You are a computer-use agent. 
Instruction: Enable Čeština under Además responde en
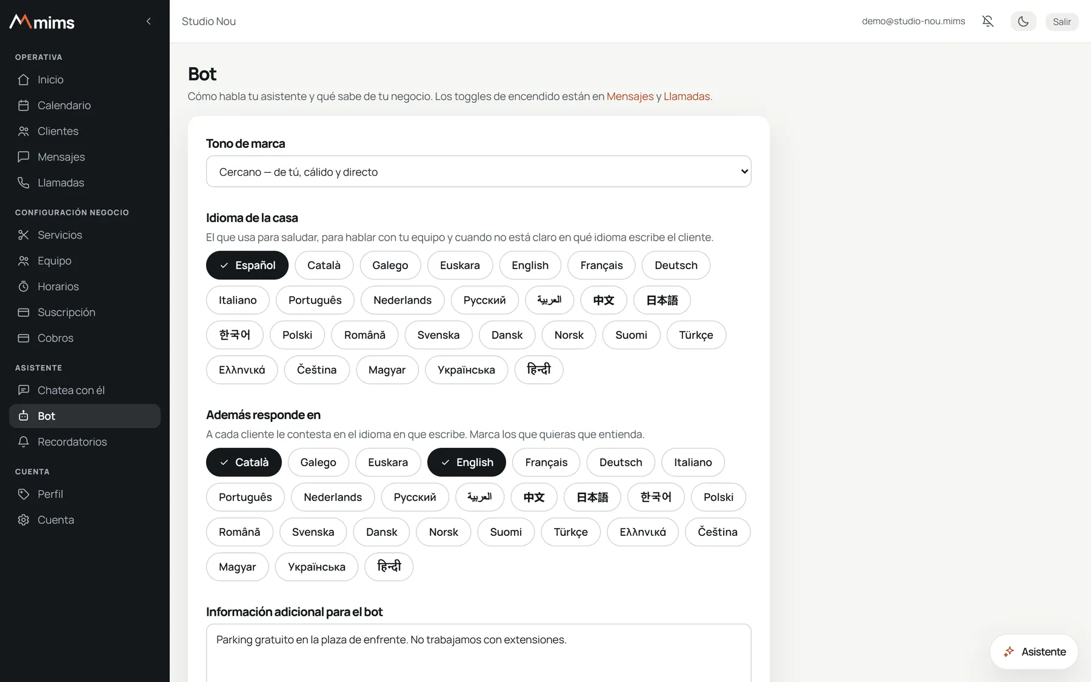pyautogui.click(x=718, y=532)
